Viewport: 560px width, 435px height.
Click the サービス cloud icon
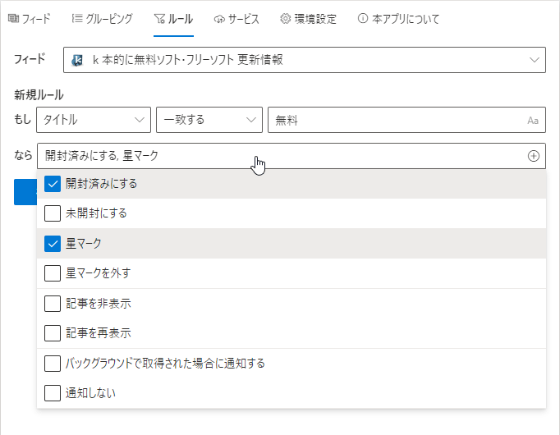click(x=219, y=19)
